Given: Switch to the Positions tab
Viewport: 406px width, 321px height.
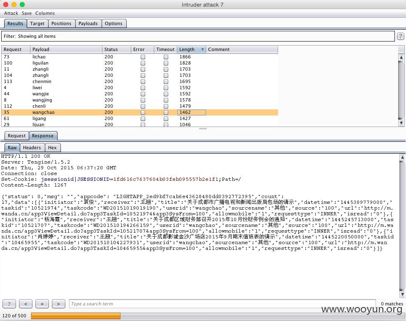Looking at the screenshot, I should [61, 23].
